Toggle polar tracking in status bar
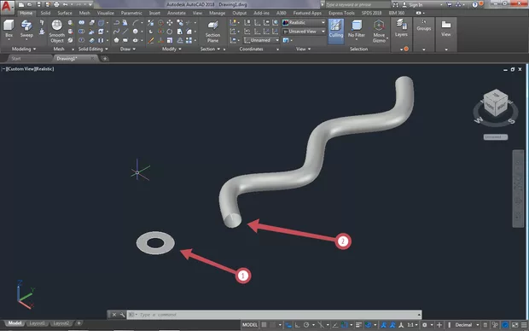The image size is (529, 331). 306,324
